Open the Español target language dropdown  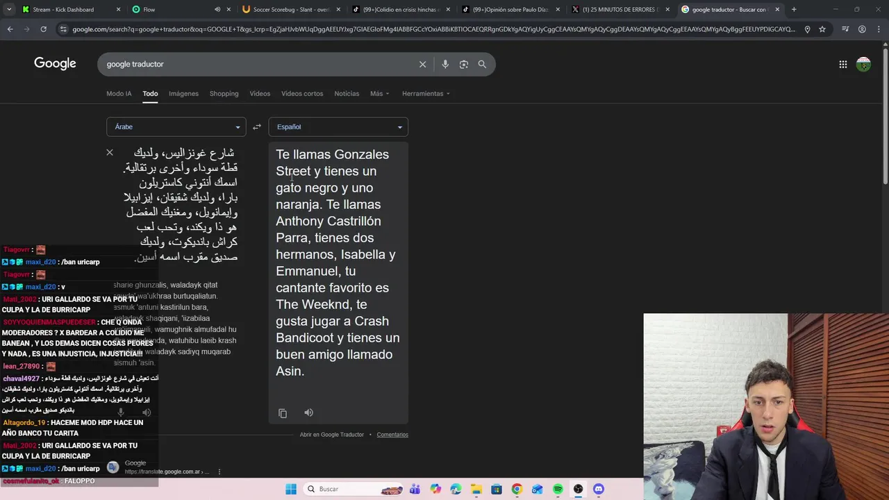(338, 127)
